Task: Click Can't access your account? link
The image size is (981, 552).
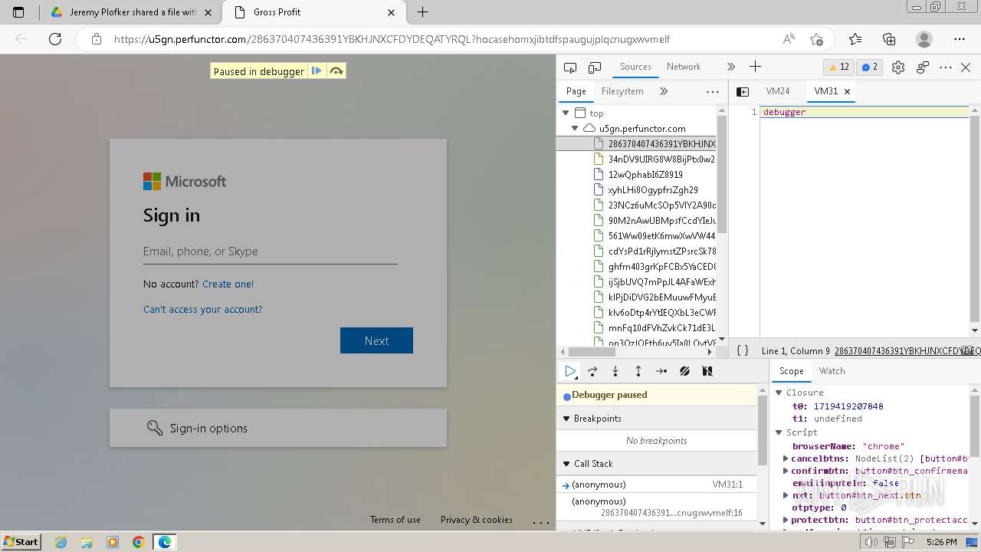Action: [202, 309]
